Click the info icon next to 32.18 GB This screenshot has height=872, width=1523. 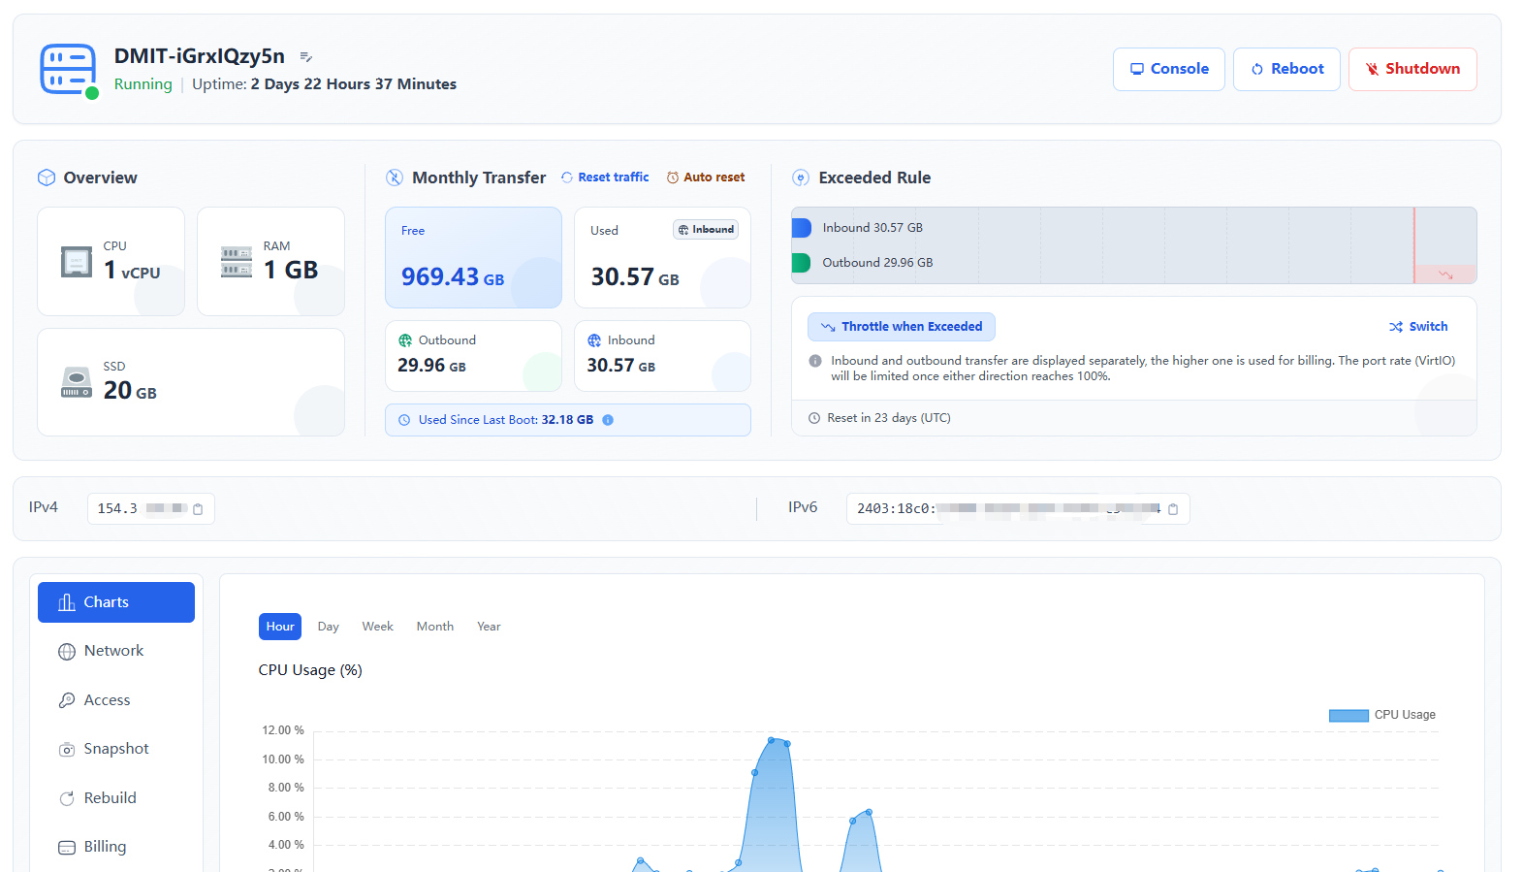(608, 420)
